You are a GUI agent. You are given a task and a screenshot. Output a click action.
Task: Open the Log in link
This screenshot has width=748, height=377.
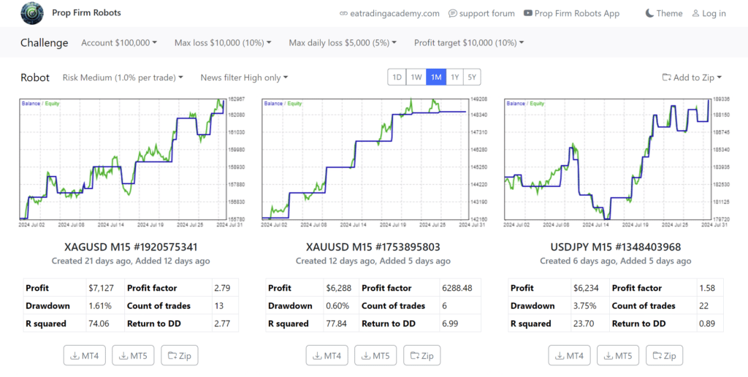pos(708,13)
